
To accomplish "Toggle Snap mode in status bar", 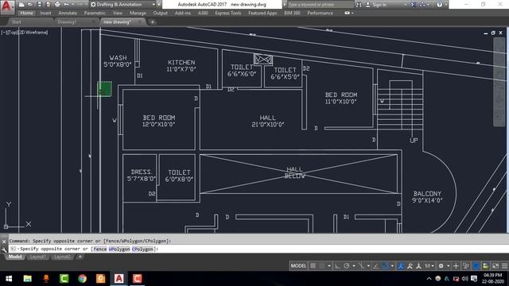I will pyautogui.click(x=322, y=266).
